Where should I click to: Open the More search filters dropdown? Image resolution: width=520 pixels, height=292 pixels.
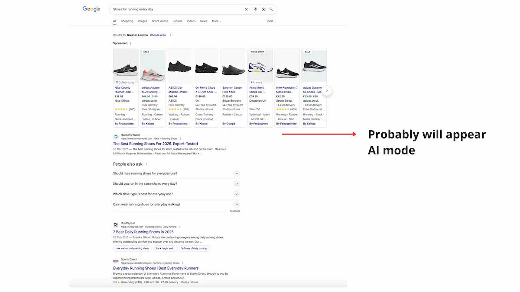(216, 21)
